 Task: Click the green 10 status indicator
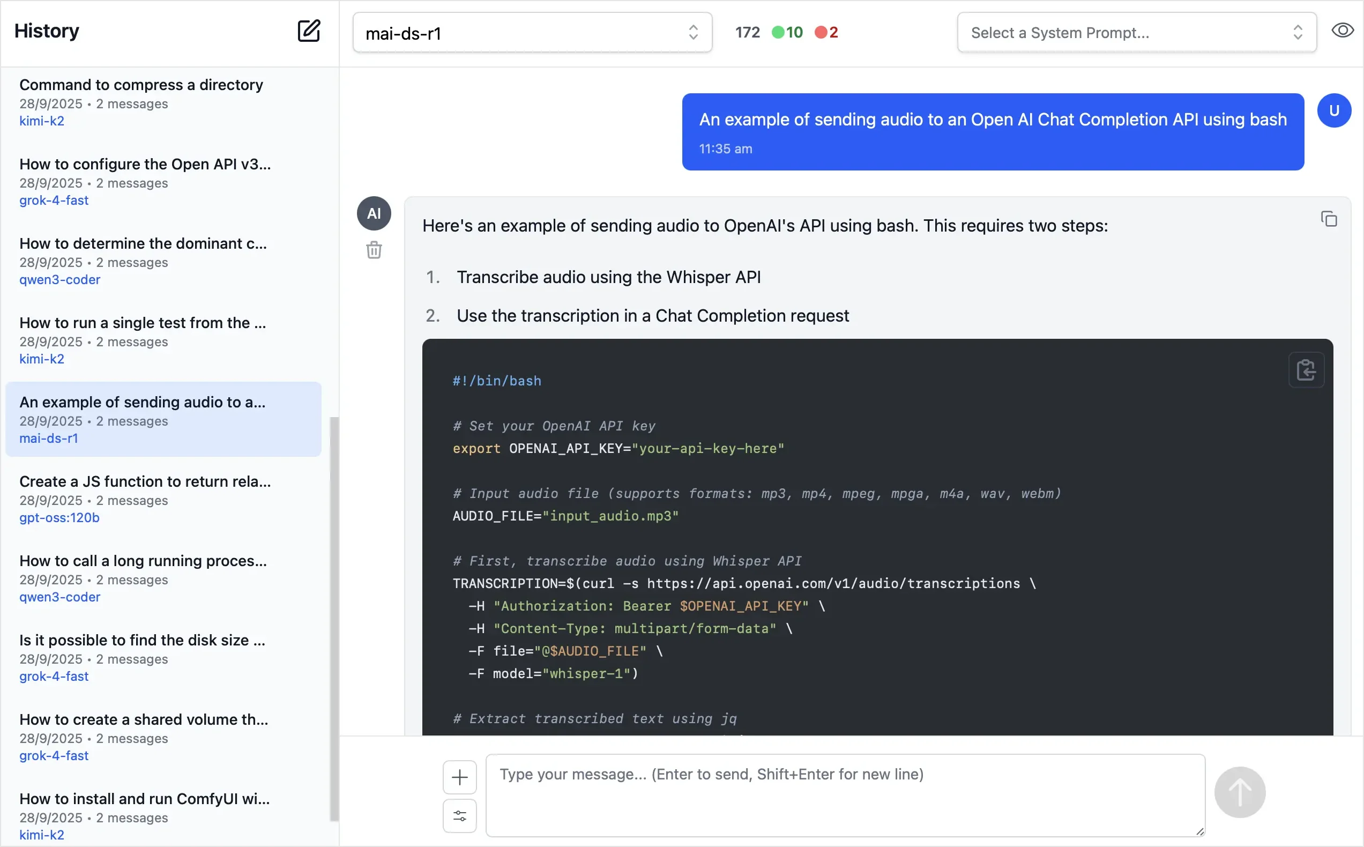[787, 33]
